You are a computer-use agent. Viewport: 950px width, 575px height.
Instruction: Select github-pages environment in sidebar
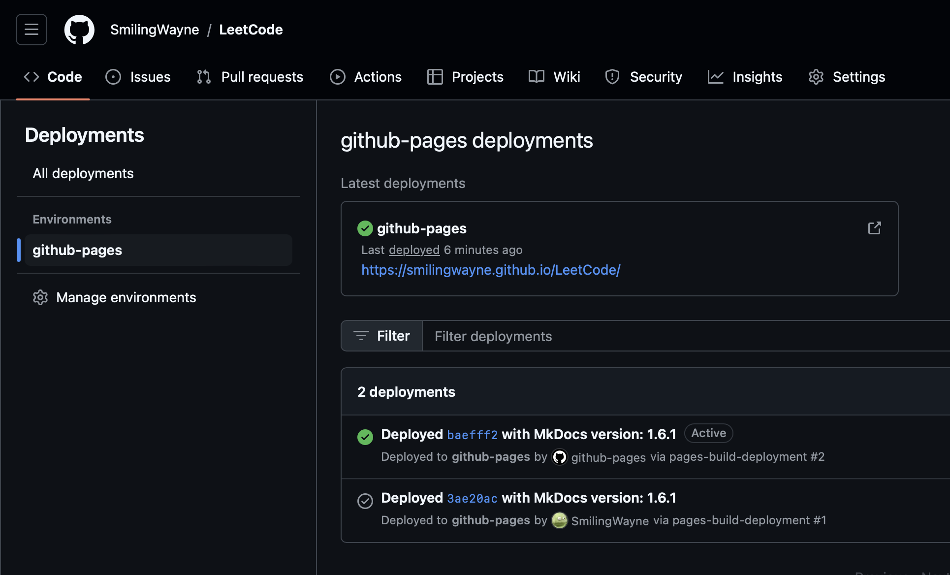click(x=158, y=250)
